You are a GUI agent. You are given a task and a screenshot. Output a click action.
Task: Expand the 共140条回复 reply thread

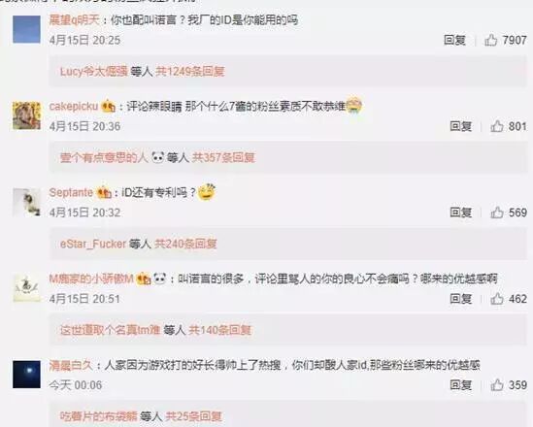tap(220, 330)
